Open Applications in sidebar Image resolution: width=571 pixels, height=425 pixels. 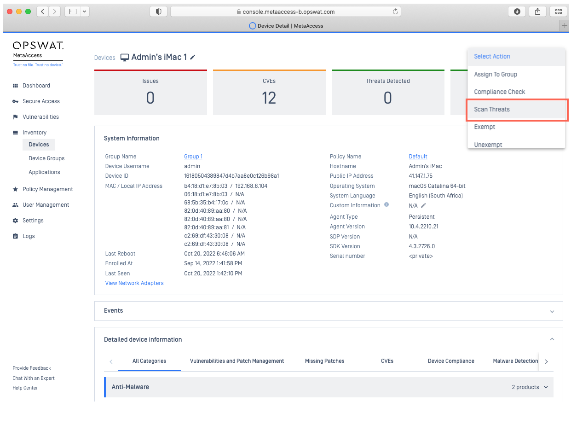tap(44, 172)
